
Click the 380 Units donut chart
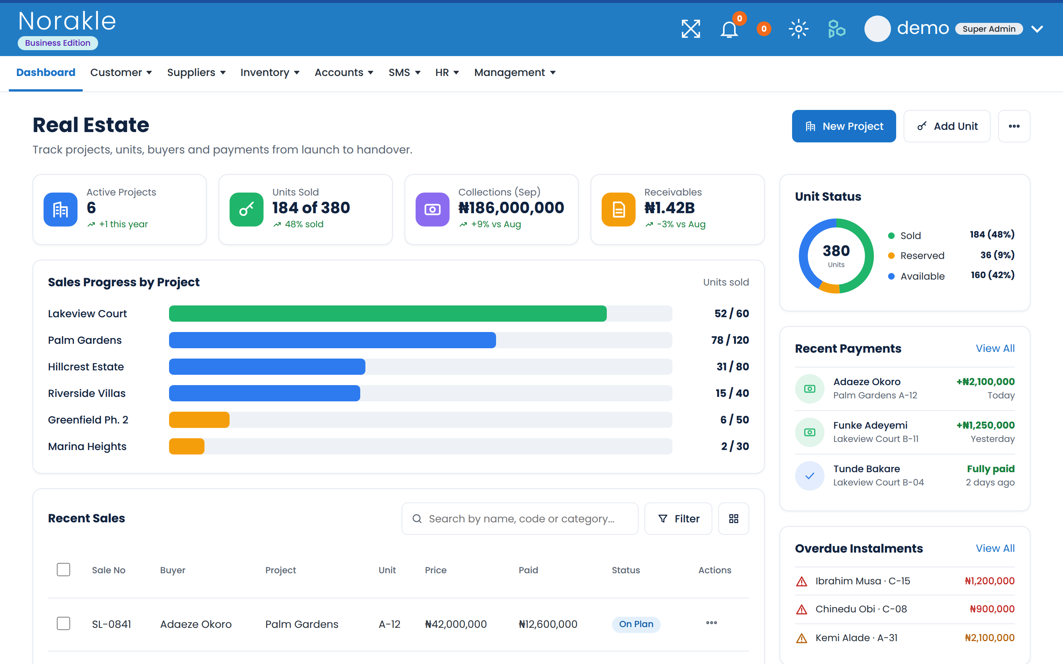[x=836, y=256]
